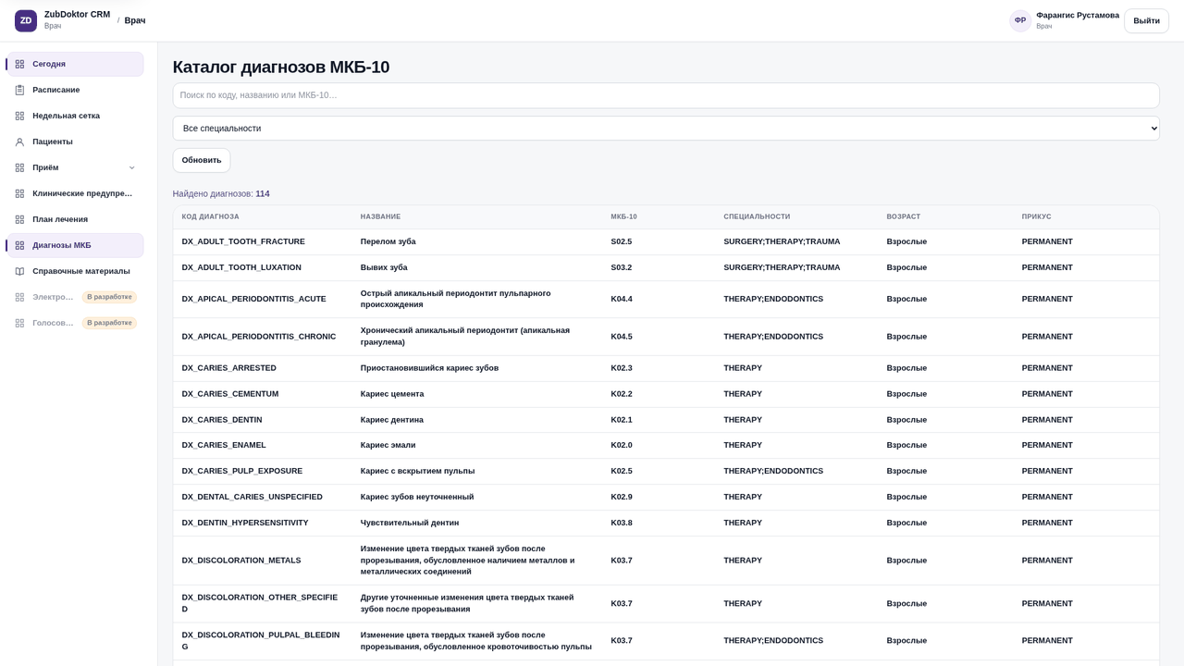Click the Специальности column header
The image size is (1184, 666).
[x=757, y=216]
